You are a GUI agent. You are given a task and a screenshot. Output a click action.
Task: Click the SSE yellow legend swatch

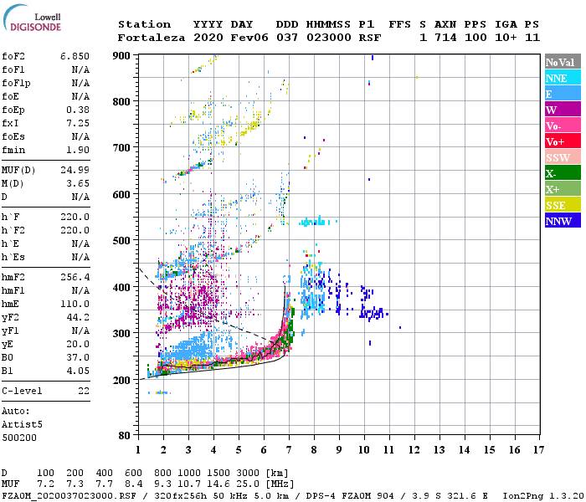click(563, 205)
